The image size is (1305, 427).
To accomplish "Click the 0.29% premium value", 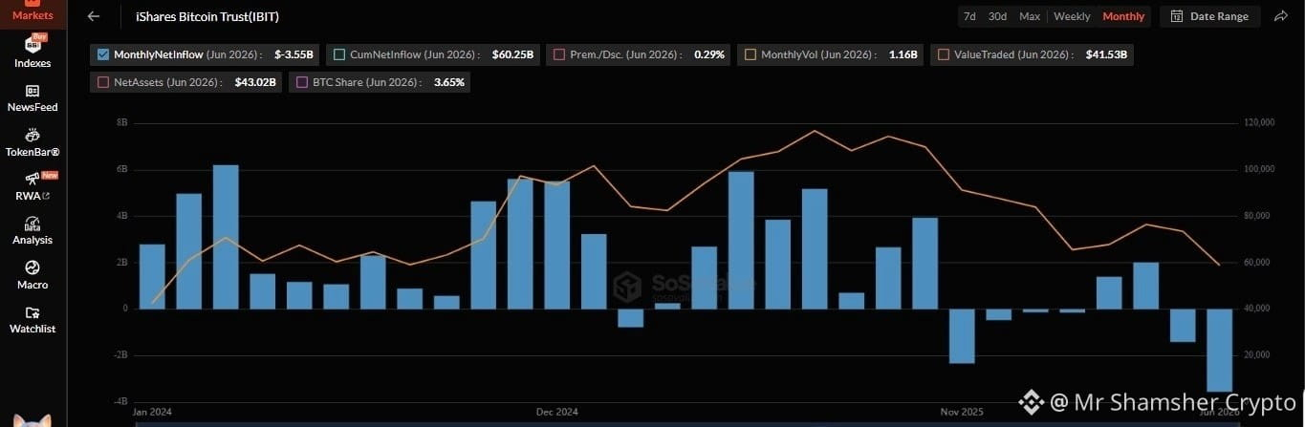I will pyautogui.click(x=709, y=55).
